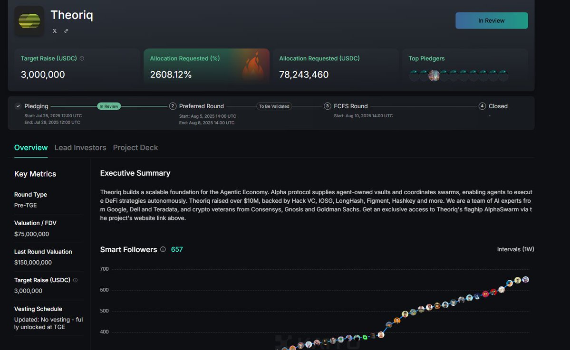570x350 pixels.
Task: Click the Top Pledgers label
Action: [x=426, y=58]
